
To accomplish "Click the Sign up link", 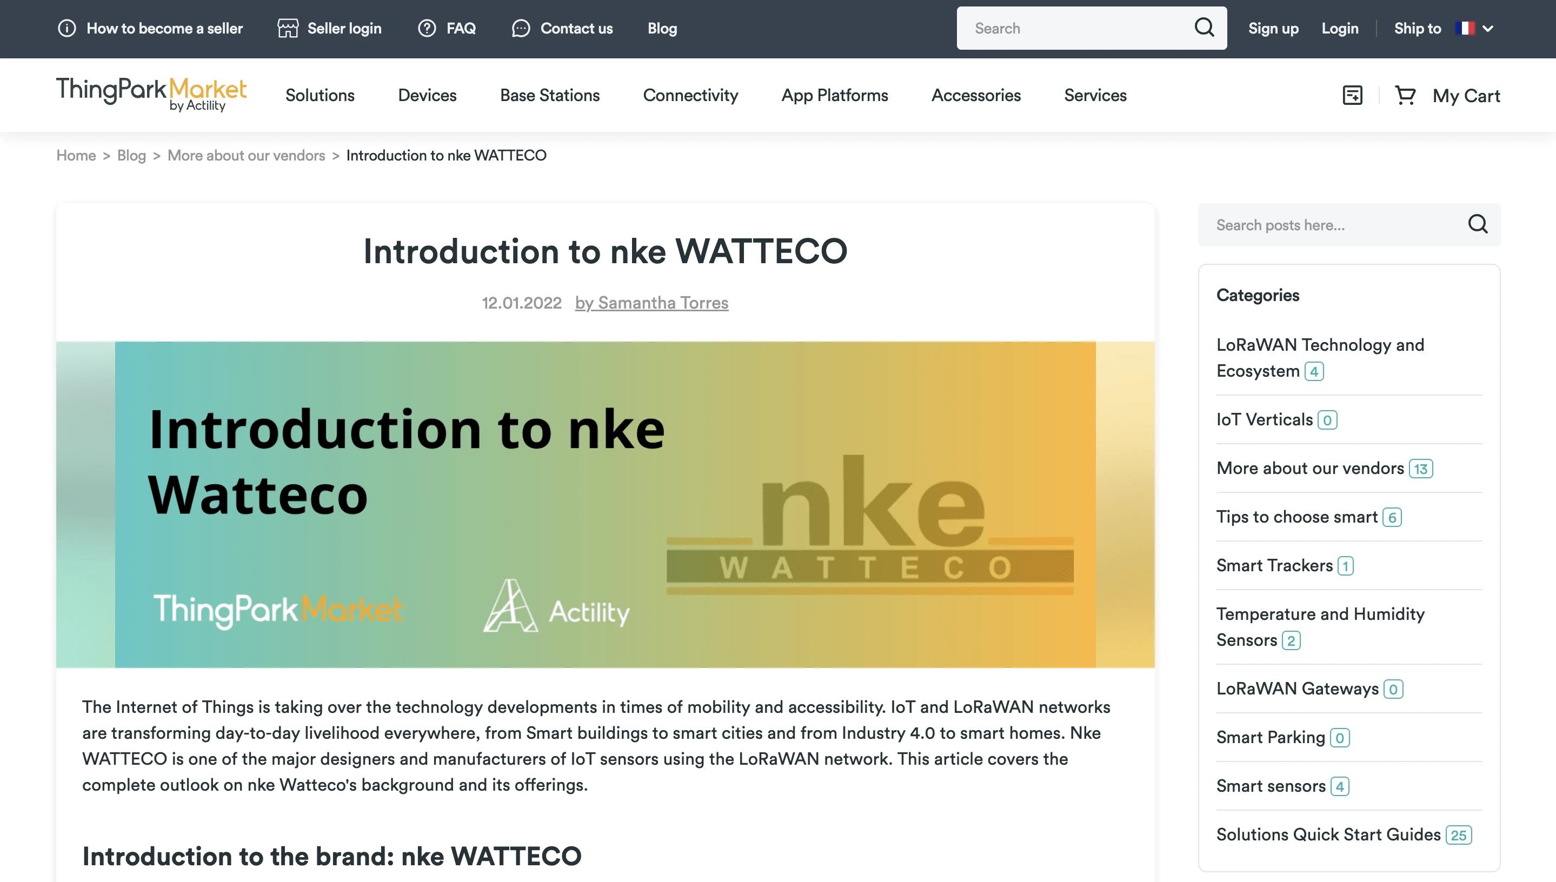I will point(1273,29).
